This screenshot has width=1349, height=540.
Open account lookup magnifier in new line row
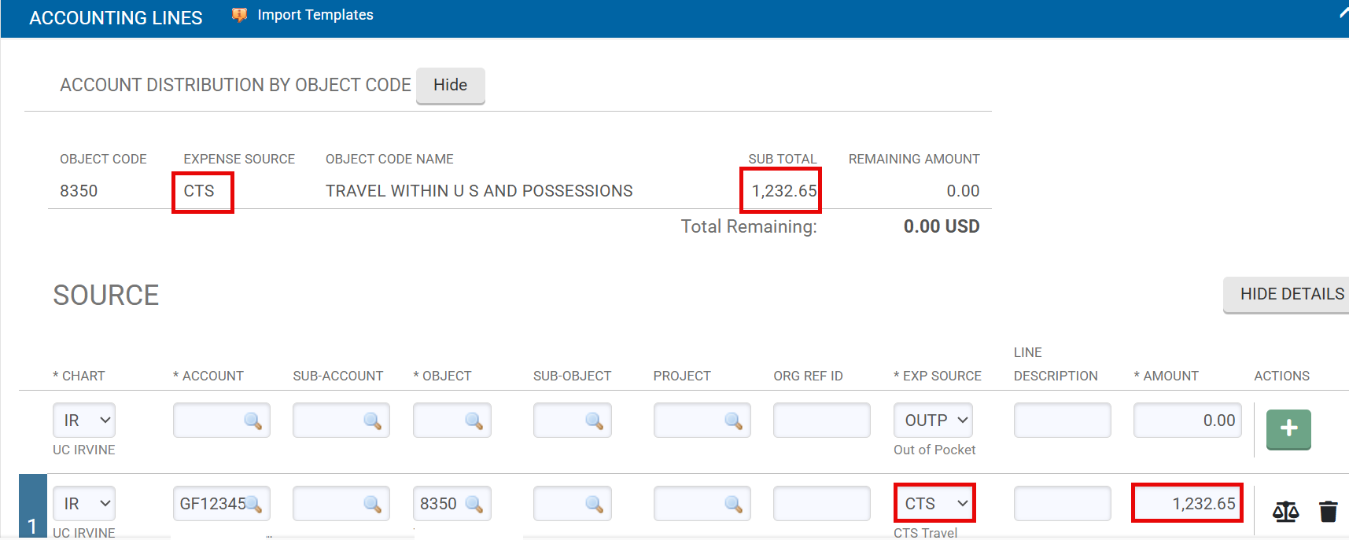[x=252, y=421]
